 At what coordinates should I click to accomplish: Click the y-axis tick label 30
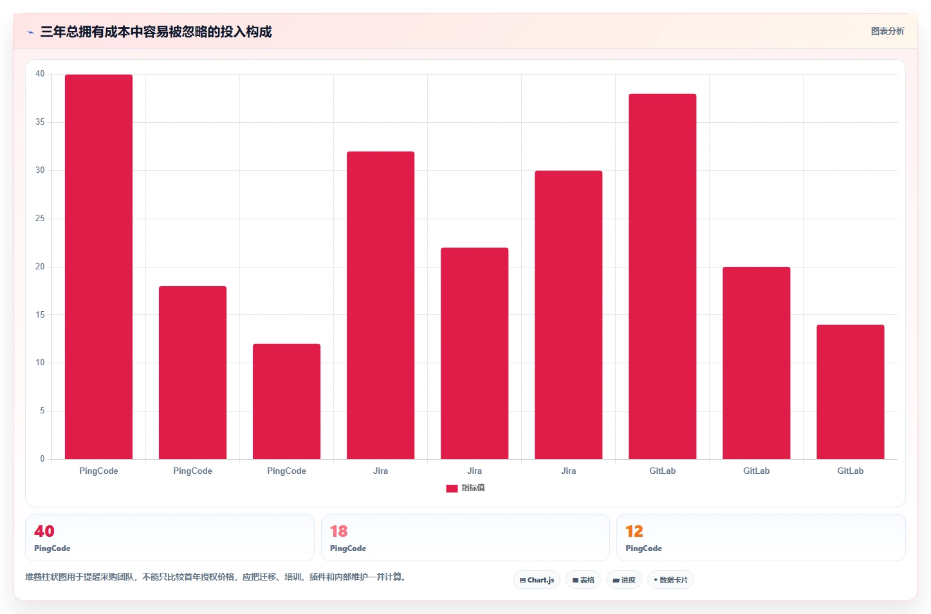(40, 170)
